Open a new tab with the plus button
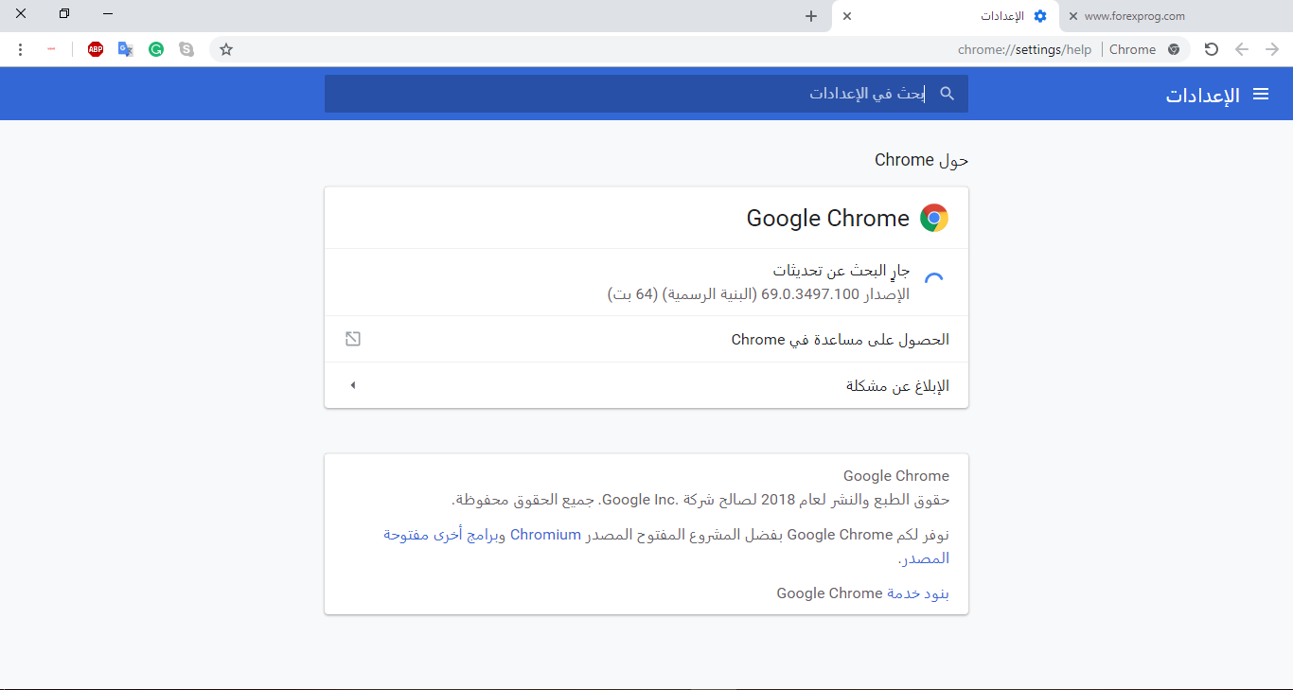Screen dimensions: 1293x690 [811, 16]
